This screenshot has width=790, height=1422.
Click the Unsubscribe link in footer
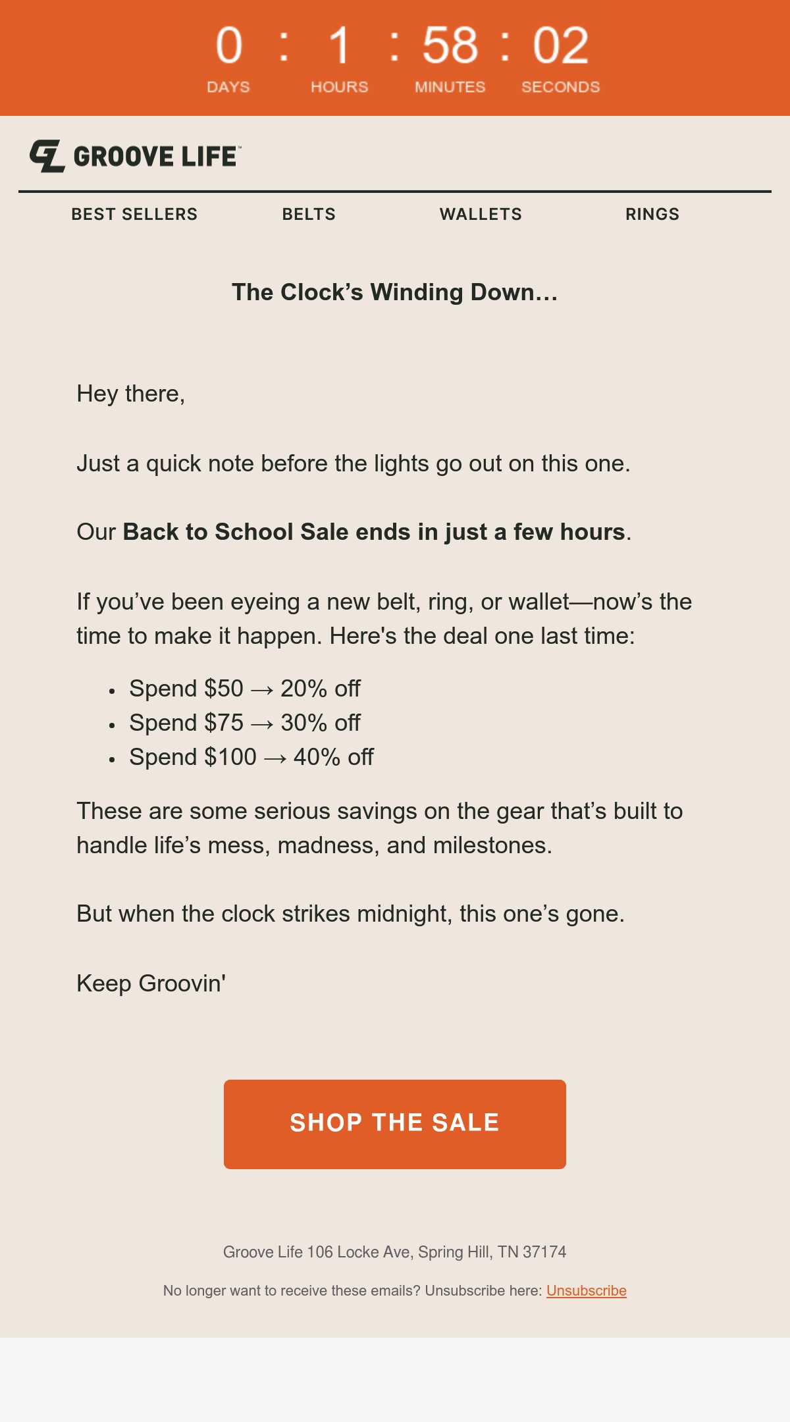coord(587,1290)
